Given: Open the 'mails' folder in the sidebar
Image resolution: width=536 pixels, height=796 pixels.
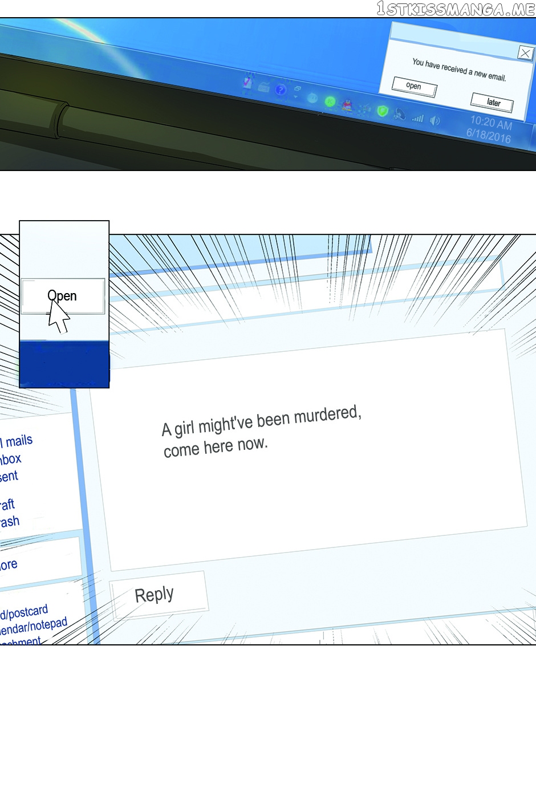Looking at the screenshot, I should [17, 441].
